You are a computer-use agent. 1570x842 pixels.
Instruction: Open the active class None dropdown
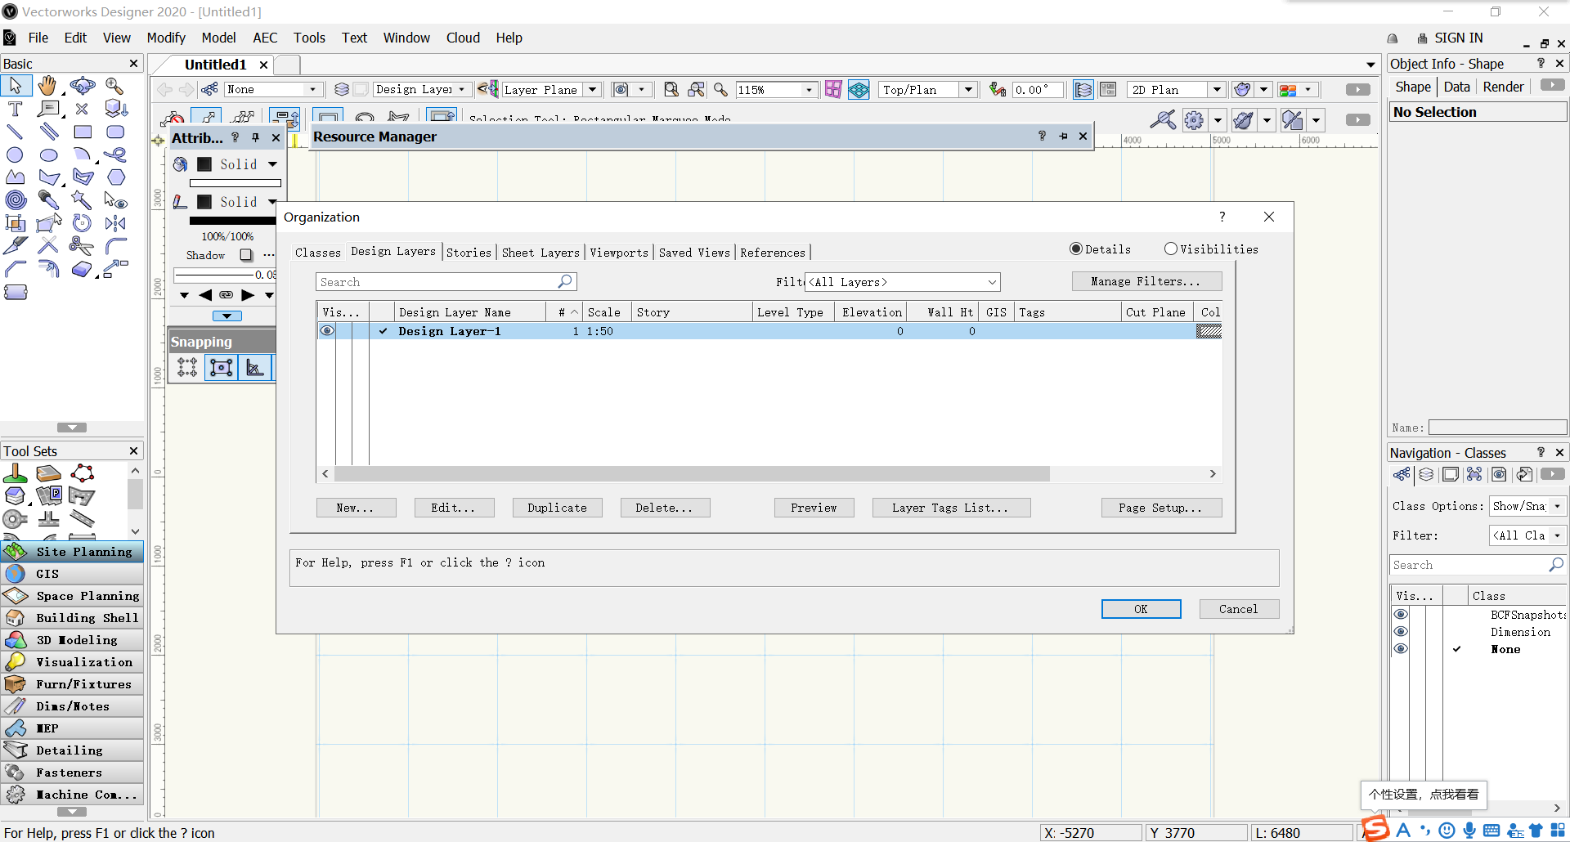(x=273, y=89)
